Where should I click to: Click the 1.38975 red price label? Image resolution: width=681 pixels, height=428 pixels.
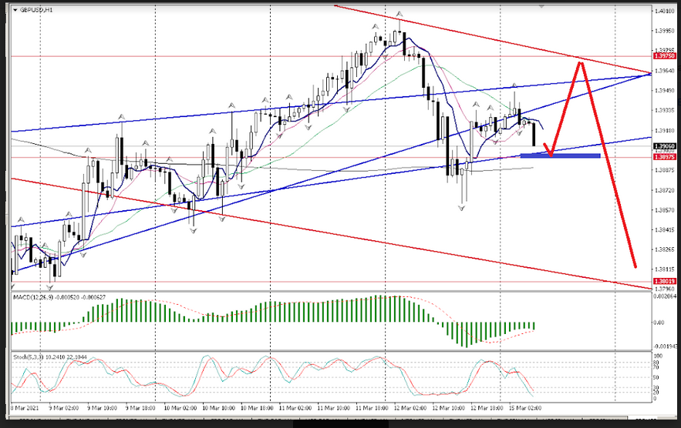(663, 156)
